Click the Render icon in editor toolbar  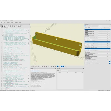click(16, 26)
